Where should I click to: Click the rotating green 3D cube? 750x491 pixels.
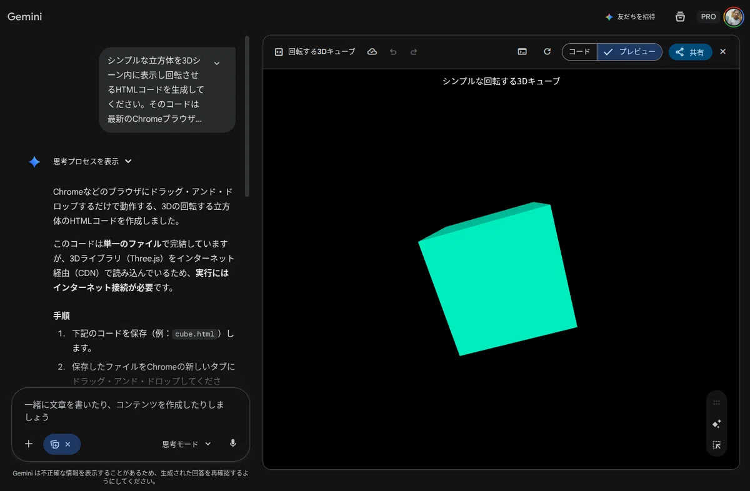498,279
